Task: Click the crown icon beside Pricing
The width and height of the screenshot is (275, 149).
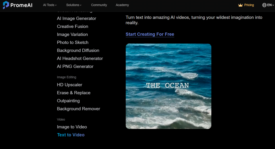Action: [240, 5]
